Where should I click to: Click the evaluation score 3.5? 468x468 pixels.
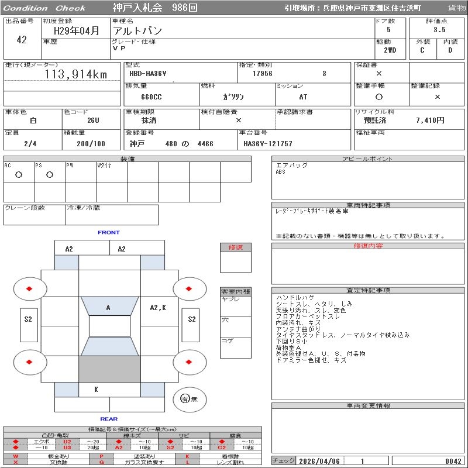439,30
